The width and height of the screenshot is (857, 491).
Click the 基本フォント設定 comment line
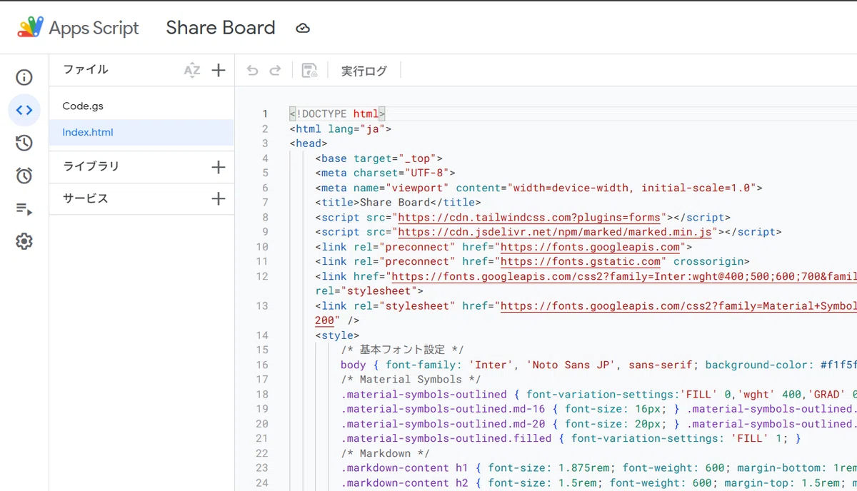point(402,350)
